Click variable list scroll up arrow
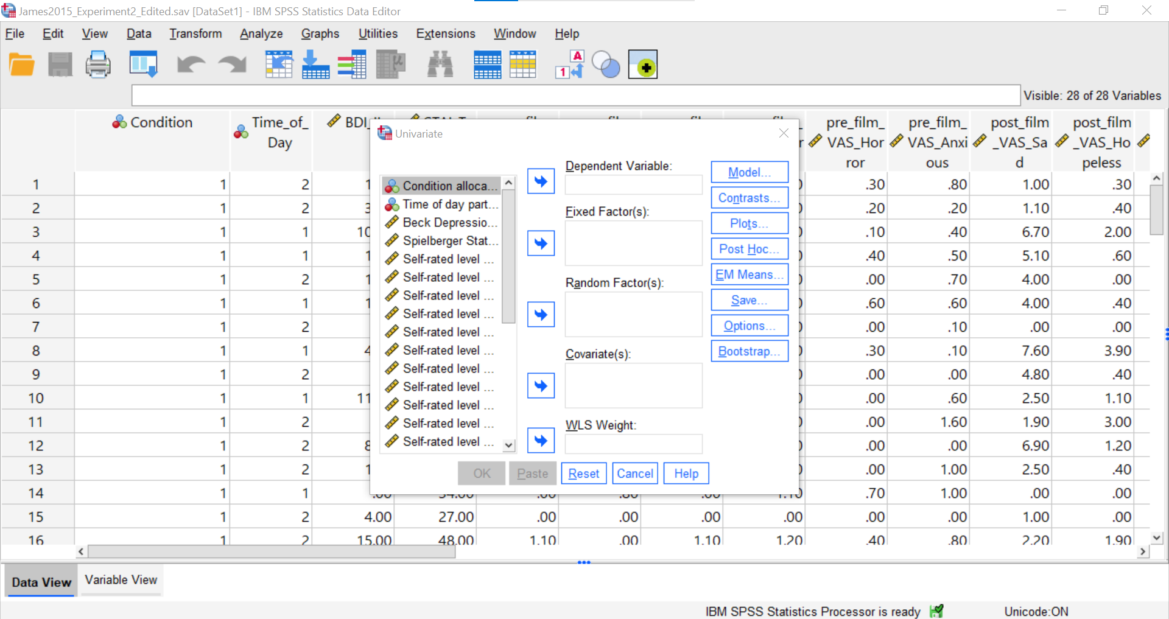This screenshot has width=1169, height=619. coord(509,183)
